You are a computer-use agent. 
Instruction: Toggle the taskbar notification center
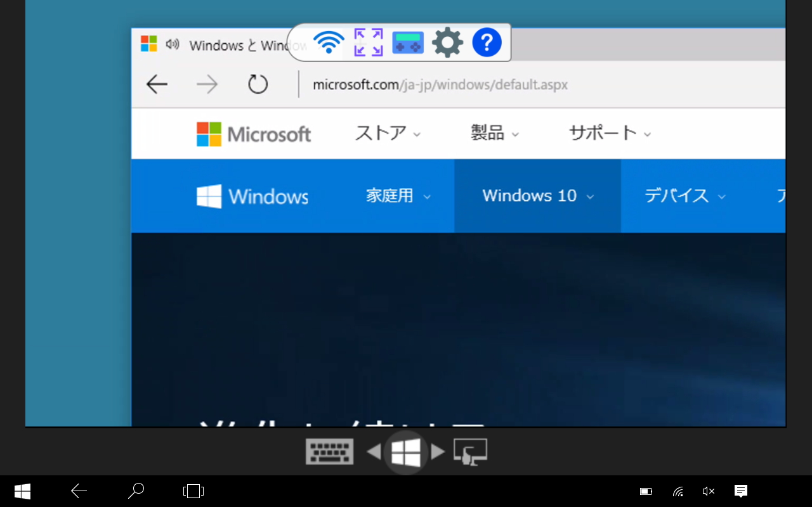point(741,491)
